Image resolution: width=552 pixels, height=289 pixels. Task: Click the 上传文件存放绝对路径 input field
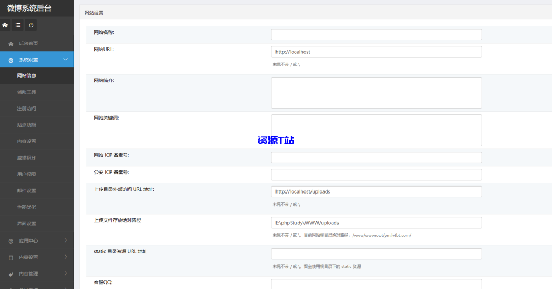pyautogui.click(x=376, y=223)
